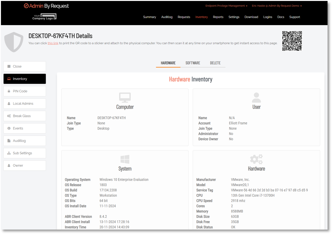Image resolution: width=332 pixels, height=234 pixels.
Task: Click the Close sidebar button
Action: click(x=25, y=66)
